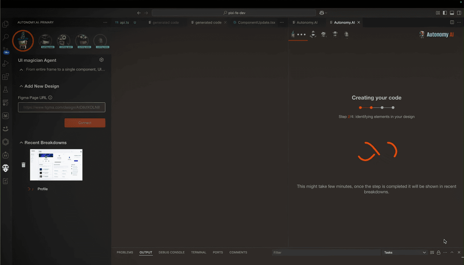The height and width of the screenshot is (265, 464).
Task: Open Source Control view with 1K+ badge
Action: tap(5, 50)
